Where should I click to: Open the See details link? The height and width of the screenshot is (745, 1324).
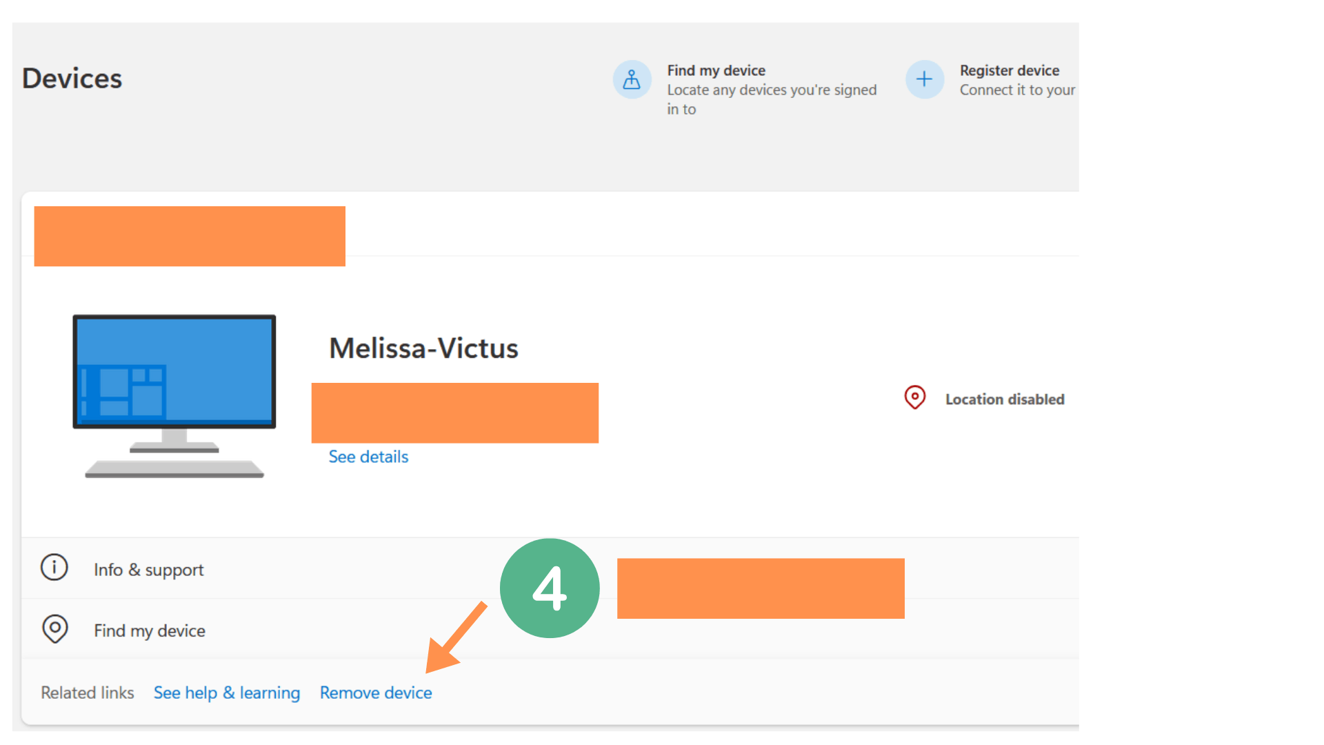coord(368,457)
